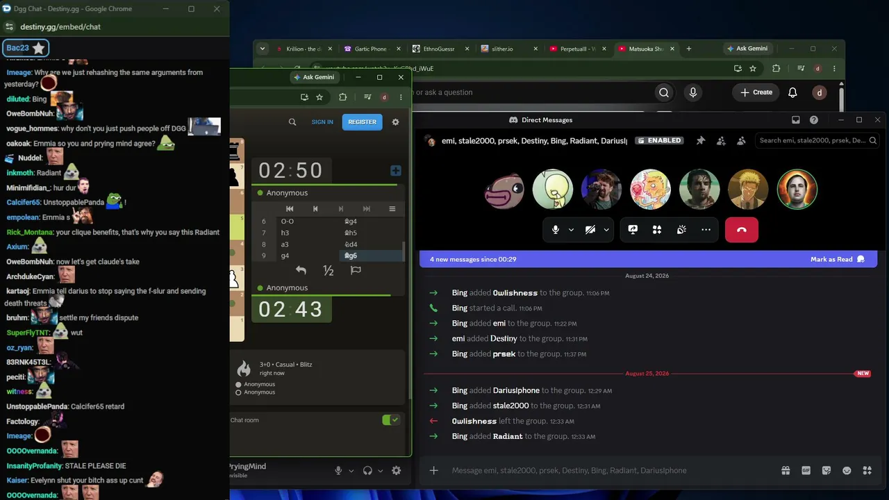Viewport: 889px width, 500px height.
Task: Open microphone device options in the call bar
Action: coord(571,230)
